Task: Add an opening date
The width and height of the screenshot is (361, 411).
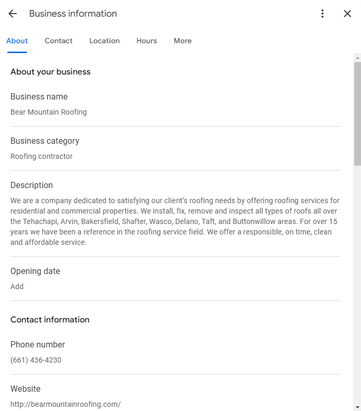Action: (17, 287)
